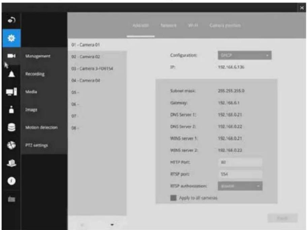
Task: Select empty camera slot 06
Action: (x=97, y=104)
